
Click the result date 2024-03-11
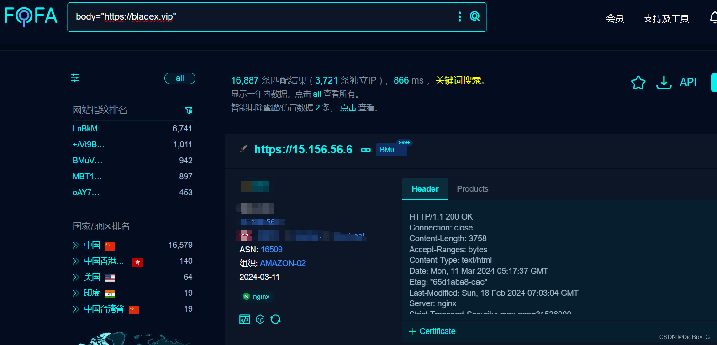point(259,277)
